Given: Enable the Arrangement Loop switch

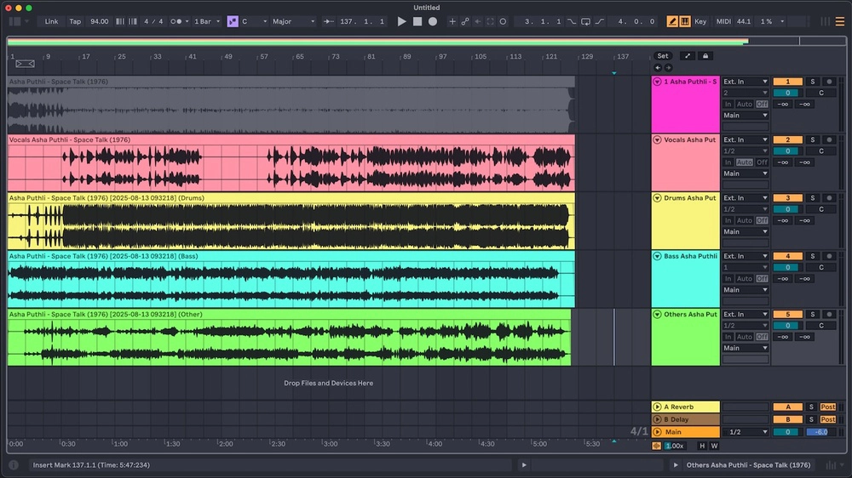Looking at the screenshot, I should pos(586,21).
